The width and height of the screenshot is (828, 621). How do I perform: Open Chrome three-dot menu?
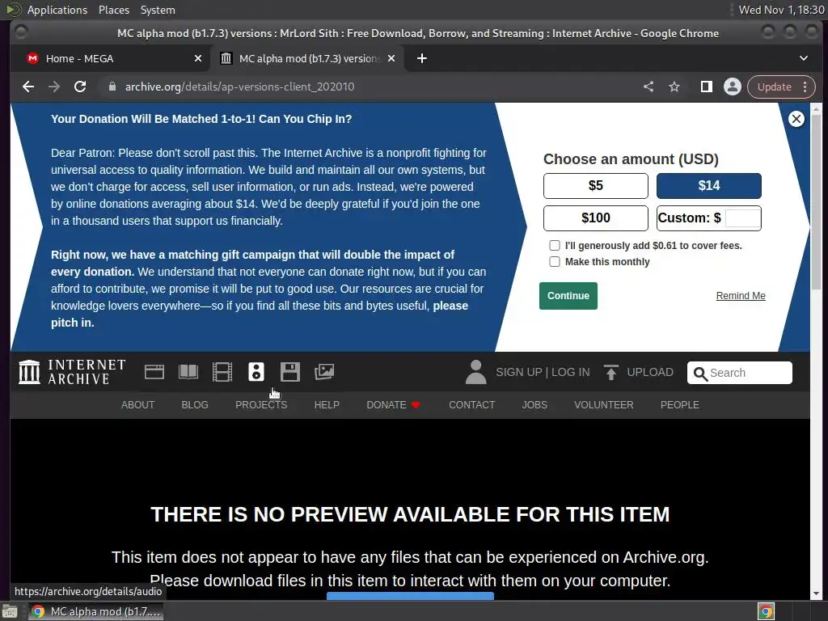(805, 87)
